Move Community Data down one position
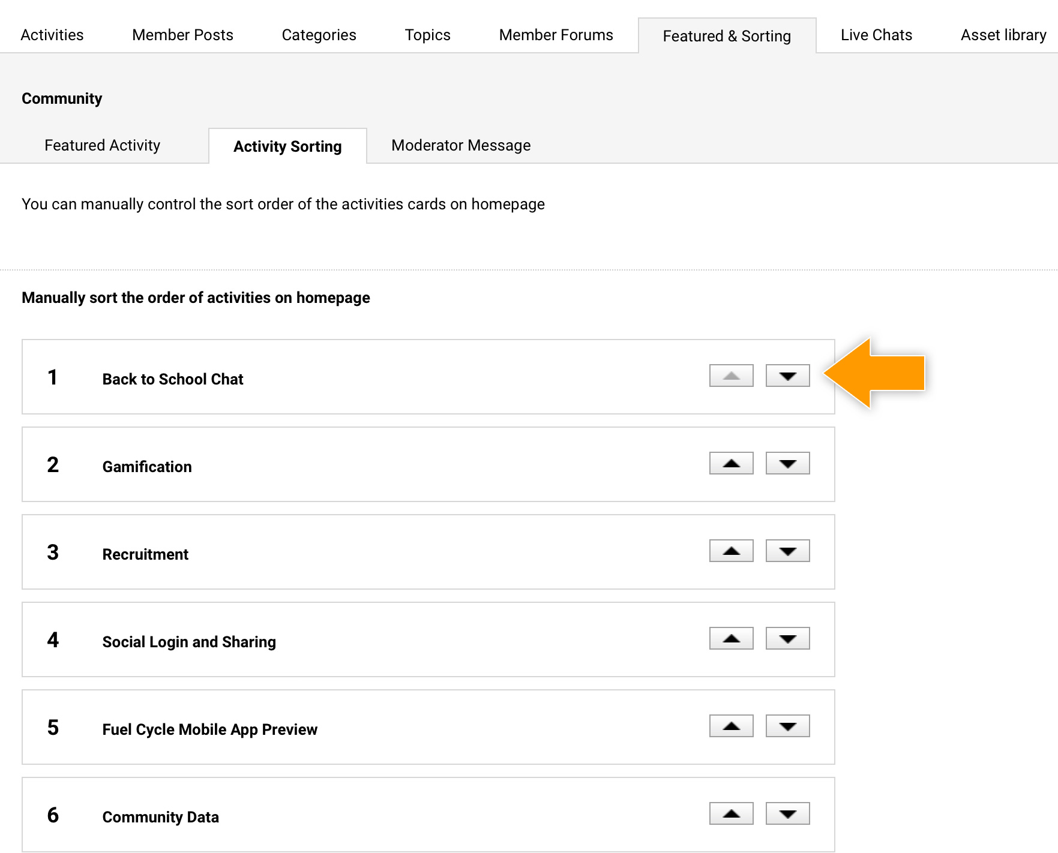This screenshot has height=853, width=1058. [x=787, y=814]
